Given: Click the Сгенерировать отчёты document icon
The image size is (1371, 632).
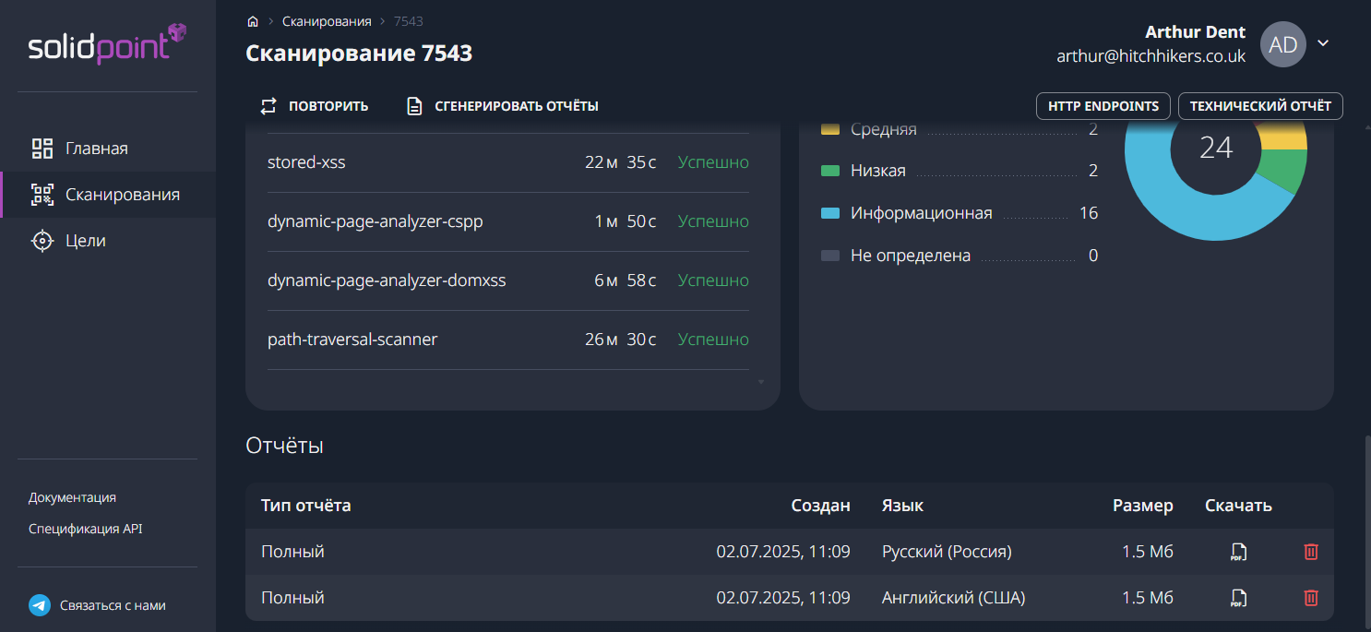Looking at the screenshot, I should pos(413,105).
